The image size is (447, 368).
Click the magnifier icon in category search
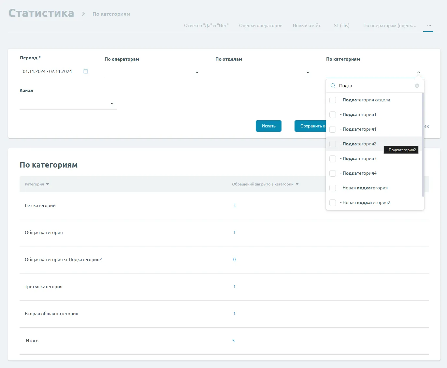[333, 86]
